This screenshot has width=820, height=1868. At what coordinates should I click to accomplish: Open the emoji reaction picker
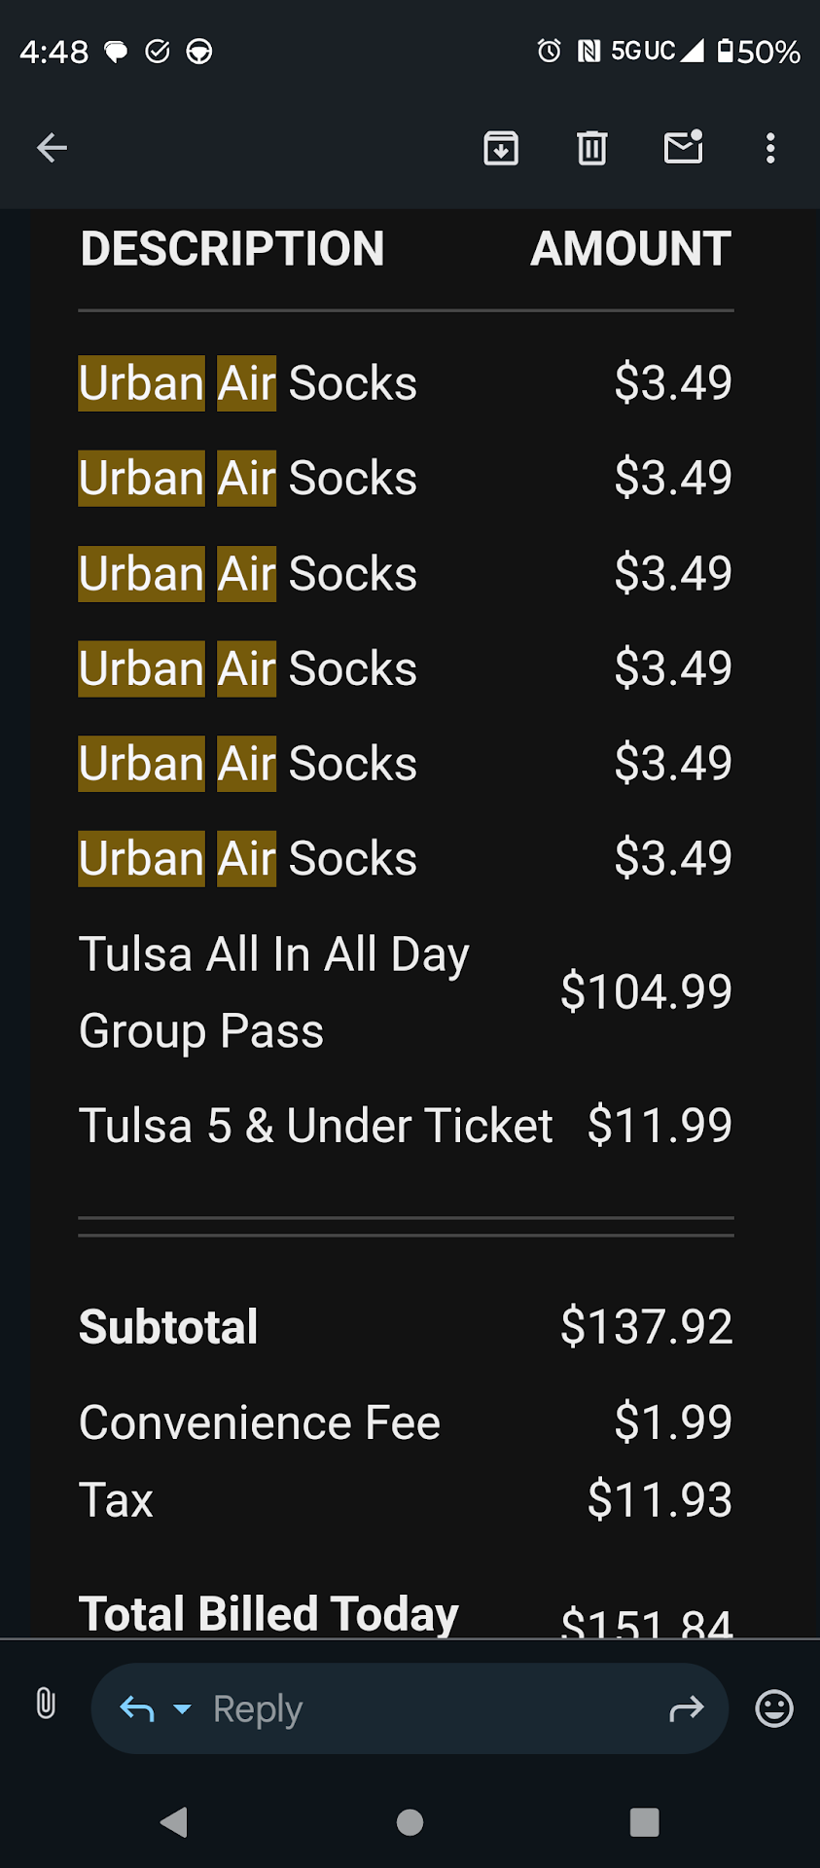coord(774,1708)
